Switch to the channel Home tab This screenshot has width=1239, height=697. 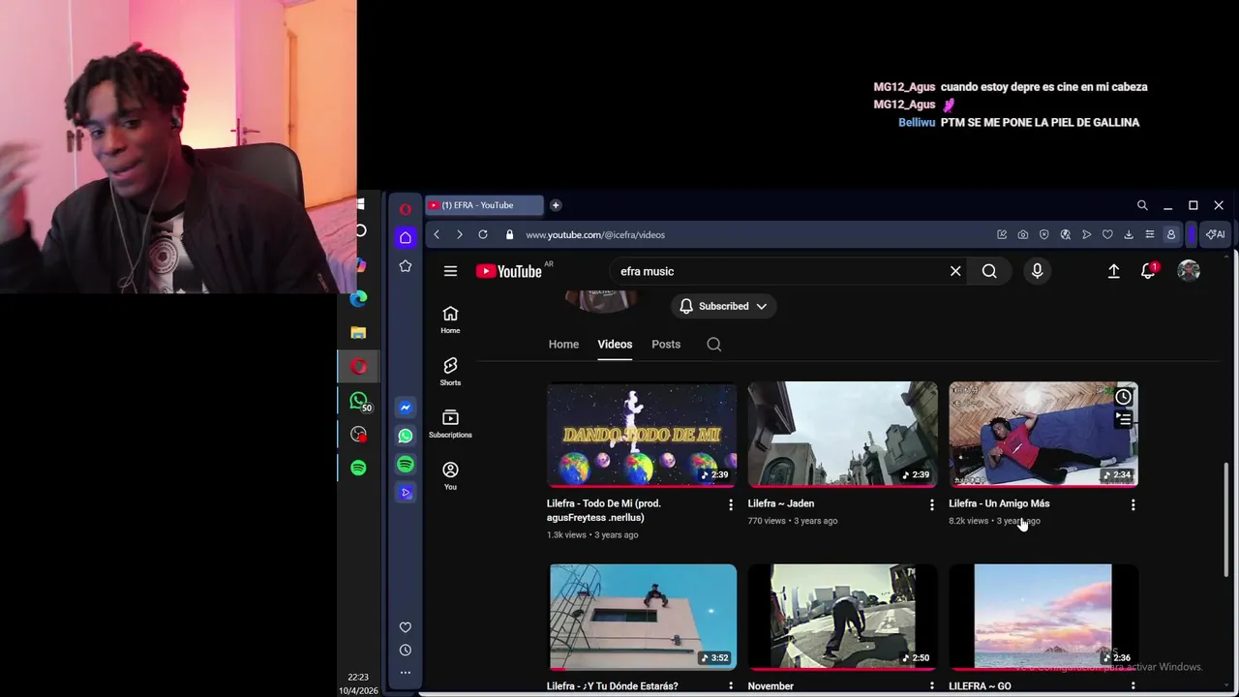pos(563,345)
